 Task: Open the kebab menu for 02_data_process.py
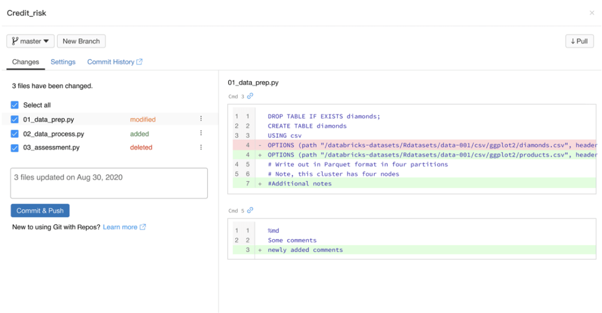[x=200, y=133]
